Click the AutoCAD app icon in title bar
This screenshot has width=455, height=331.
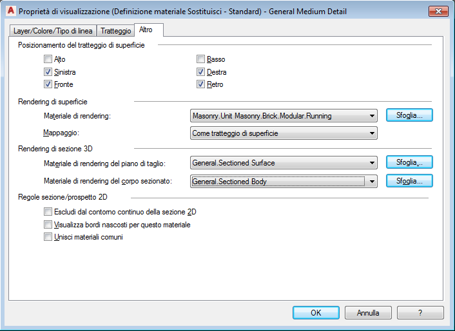pos(10,11)
